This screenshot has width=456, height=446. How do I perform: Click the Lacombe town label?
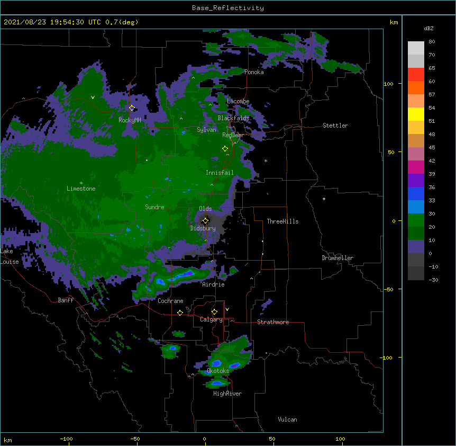pyautogui.click(x=238, y=101)
